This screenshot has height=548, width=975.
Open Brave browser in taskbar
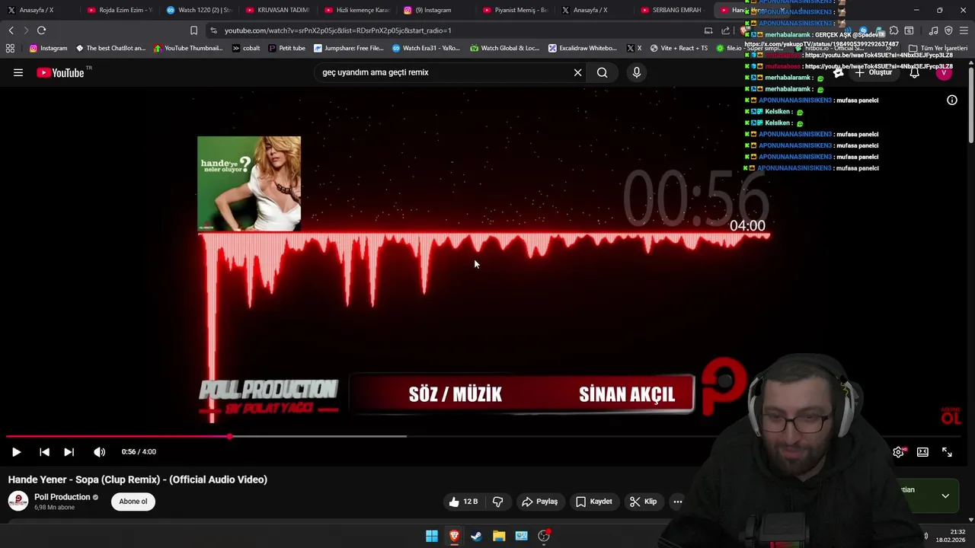point(454,536)
